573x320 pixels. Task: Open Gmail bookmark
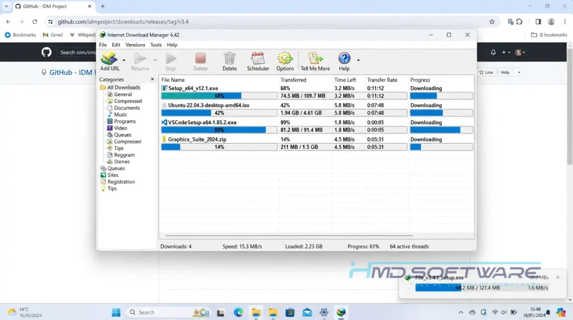point(53,35)
